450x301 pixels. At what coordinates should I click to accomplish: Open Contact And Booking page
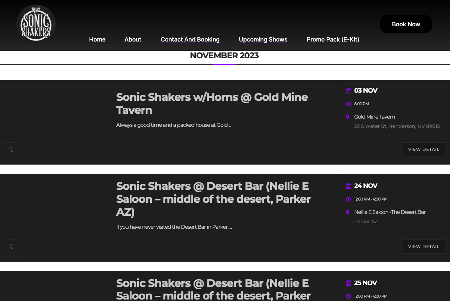pos(190,39)
